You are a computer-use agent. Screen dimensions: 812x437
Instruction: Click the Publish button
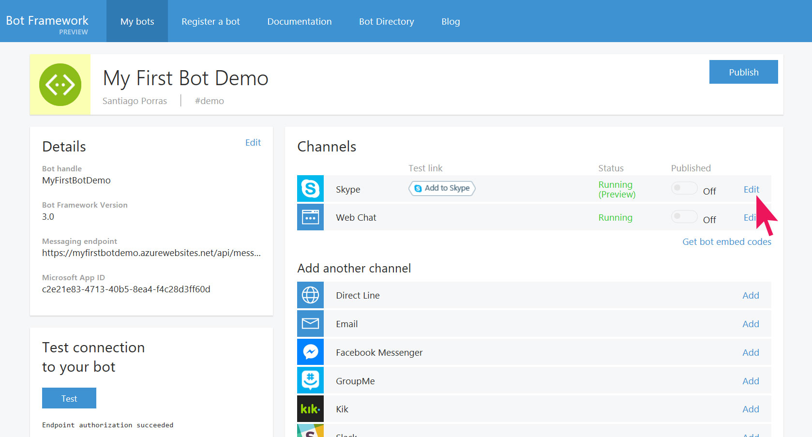(x=743, y=72)
